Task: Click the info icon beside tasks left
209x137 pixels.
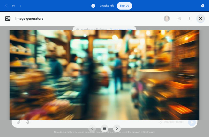Action: point(93,6)
